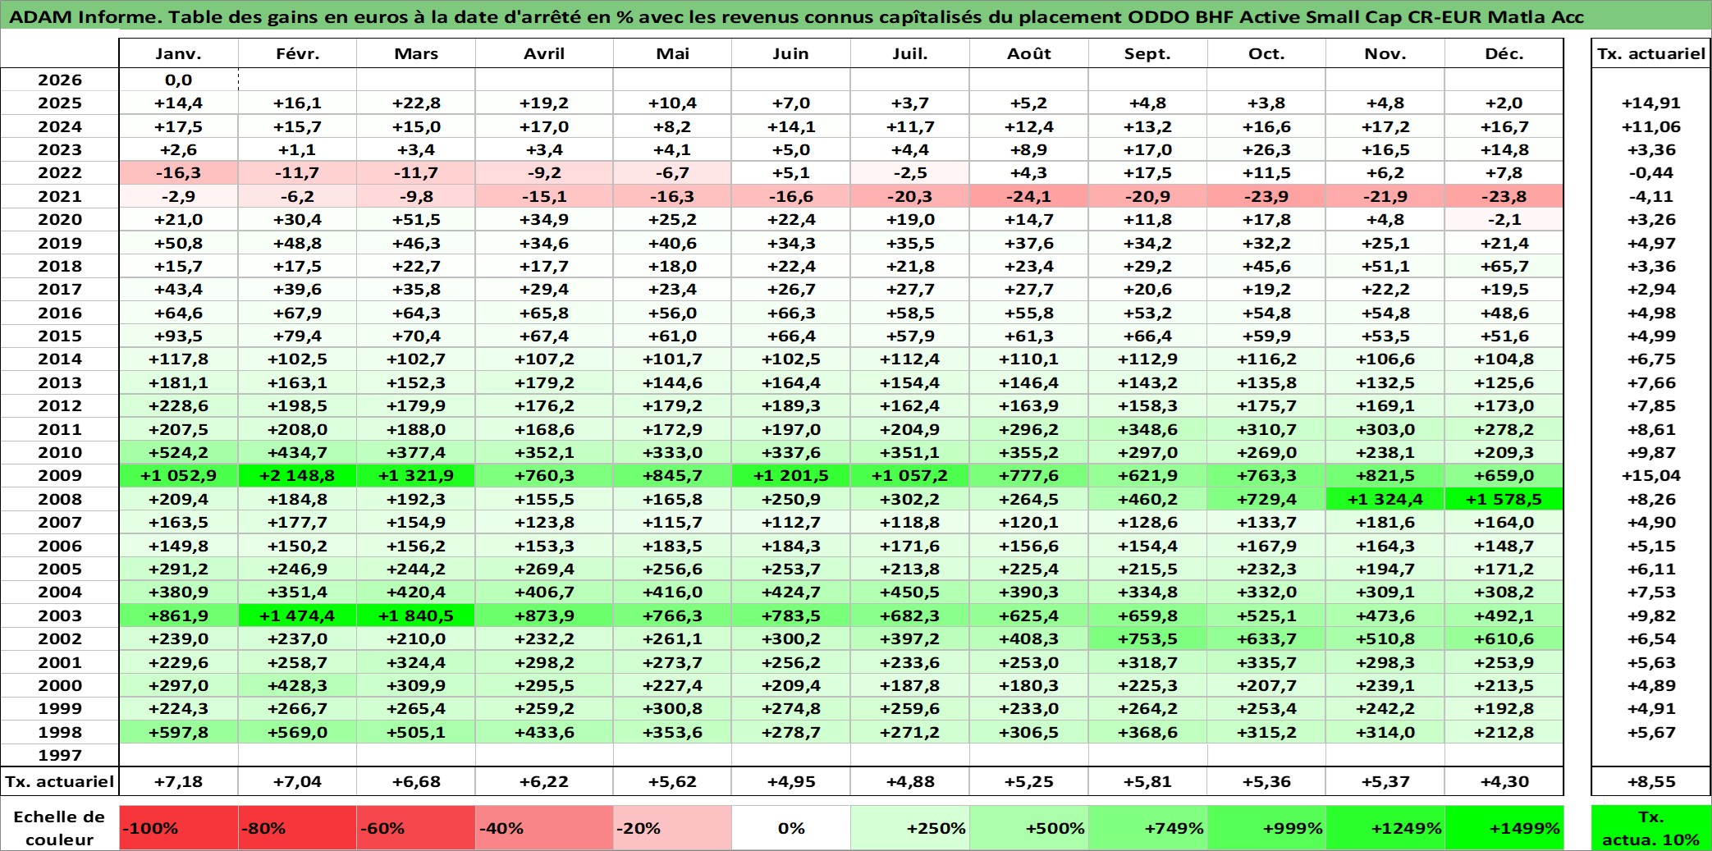Click the +1499% bright green swatch
The height and width of the screenshot is (851, 1712).
tap(1504, 827)
